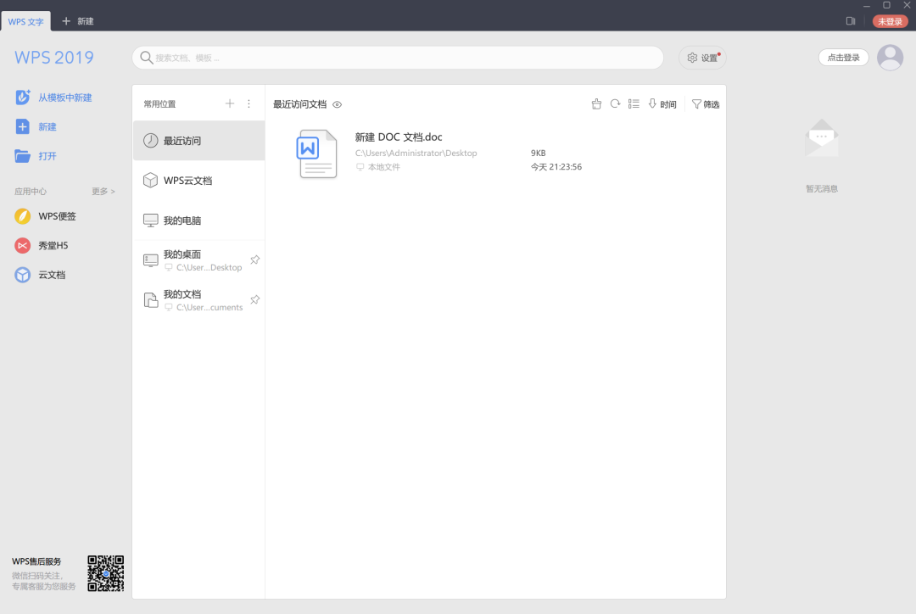This screenshot has width=916, height=614.
Task: Open 秀堂H5 app
Action: pos(42,245)
